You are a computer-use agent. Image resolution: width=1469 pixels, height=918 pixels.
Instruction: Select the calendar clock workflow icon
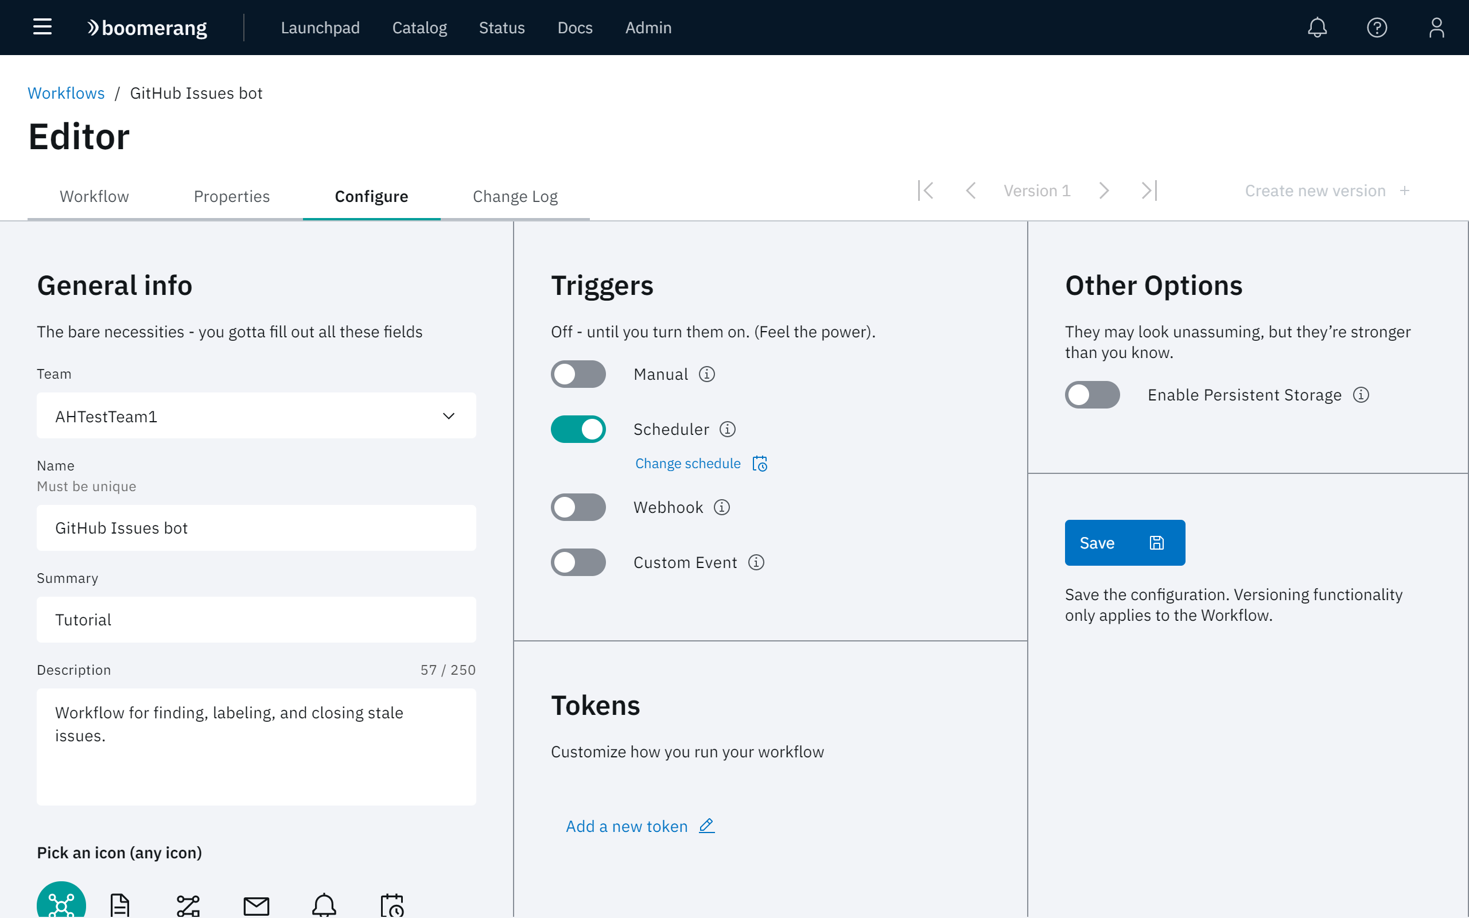(x=392, y=905)
